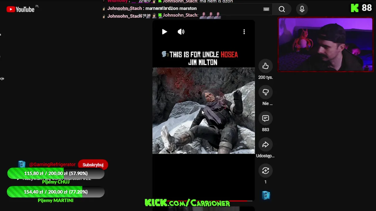Viewport: 376px width, 211px height.
Task: Click the YouTube logo
Action: (21, 9)
